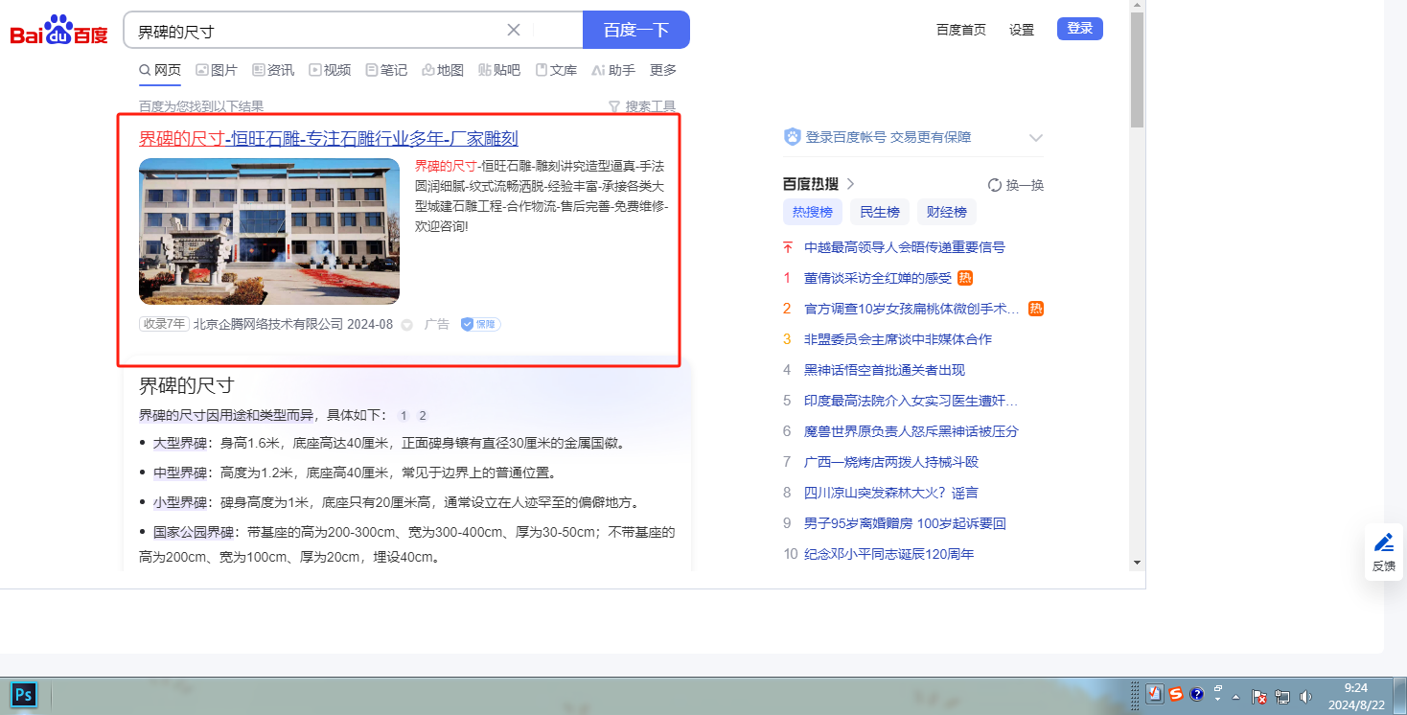Open hot search 董倩谈采访全红婵的感受
The image size is (1407, 715).
pyautogui.click(x=878, y=278)
